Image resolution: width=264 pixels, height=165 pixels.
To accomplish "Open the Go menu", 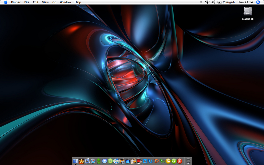I will (x=54, y=2).
